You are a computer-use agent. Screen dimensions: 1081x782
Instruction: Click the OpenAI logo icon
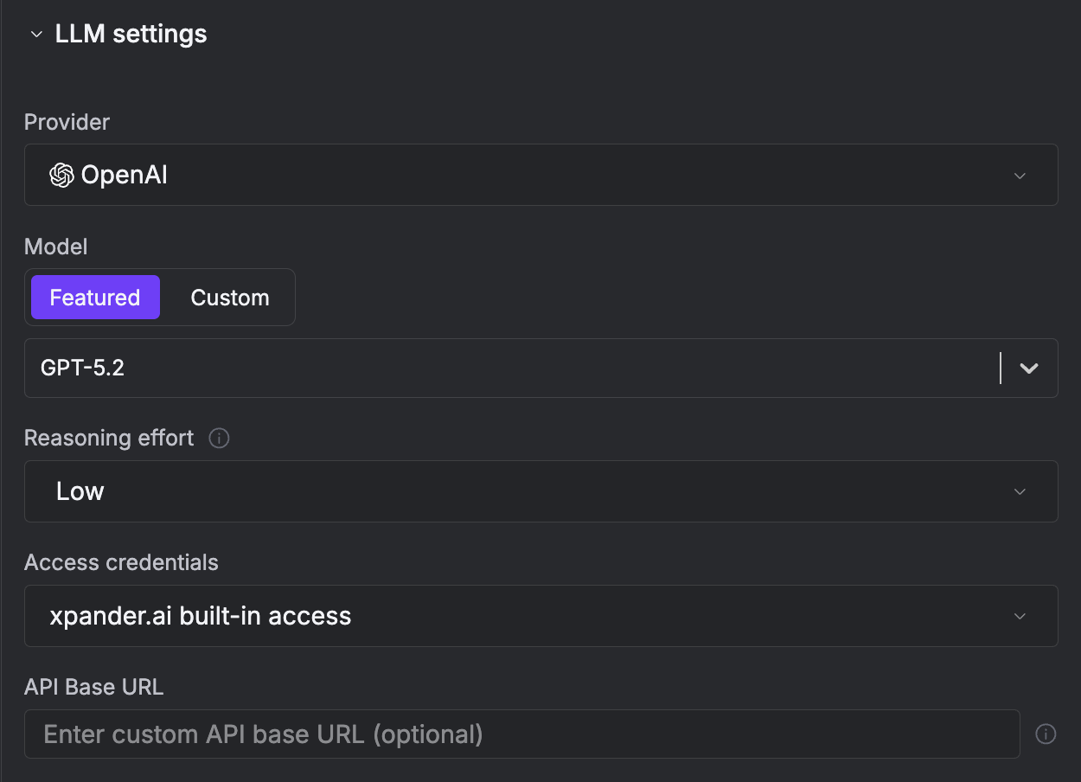(61, 174)
